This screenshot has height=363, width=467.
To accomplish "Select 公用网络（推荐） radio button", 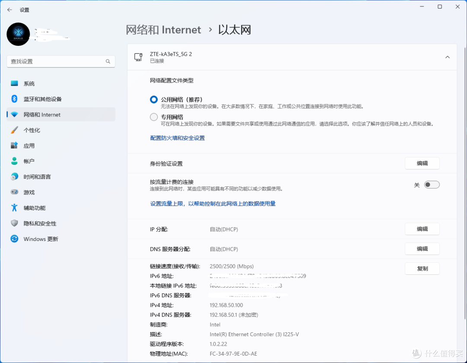I will click(x=154, y=100).
